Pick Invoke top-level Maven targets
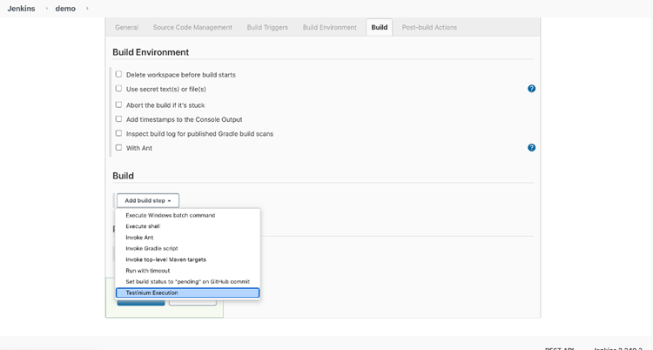This screenshot has width=653, height=350. point(188,259)
